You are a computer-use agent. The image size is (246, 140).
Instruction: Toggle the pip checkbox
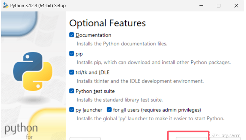coord(72,54)
